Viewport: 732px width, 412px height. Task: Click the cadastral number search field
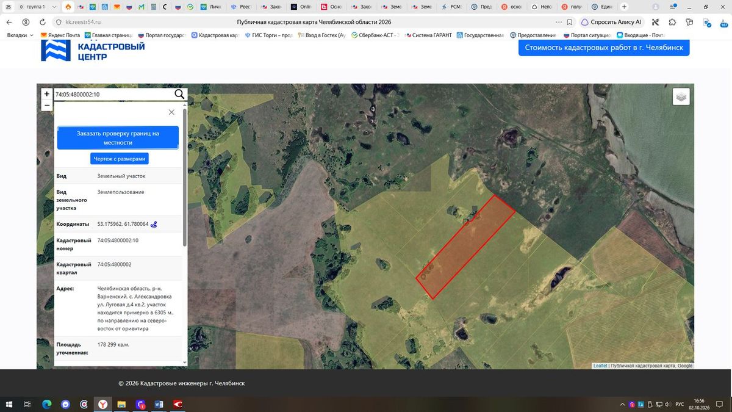click(113, 95)
